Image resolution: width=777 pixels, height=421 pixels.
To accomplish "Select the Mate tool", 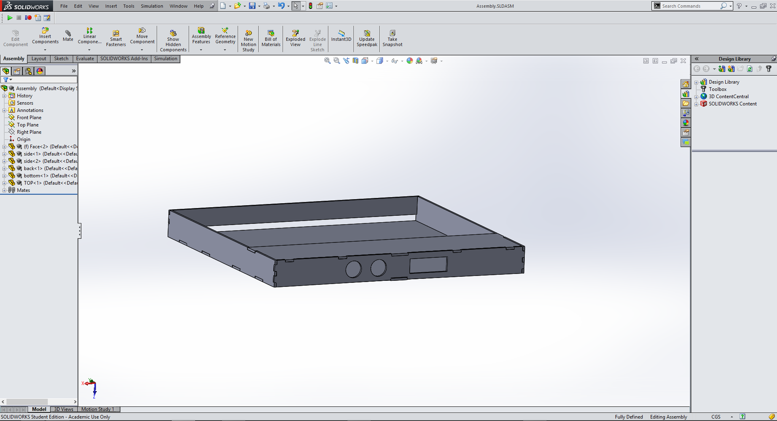I will pyautogui.click(x=68, y=36).
